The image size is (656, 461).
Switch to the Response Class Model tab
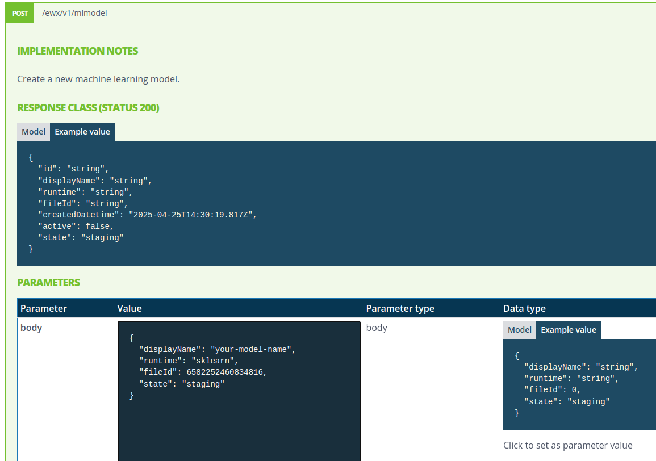pos(34,132)
